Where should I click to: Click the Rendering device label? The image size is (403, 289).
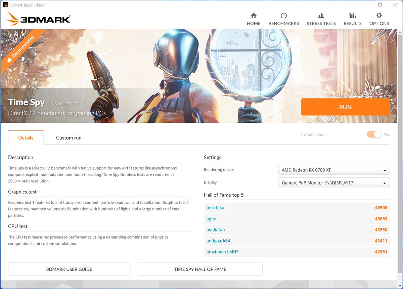click(219, 170)
